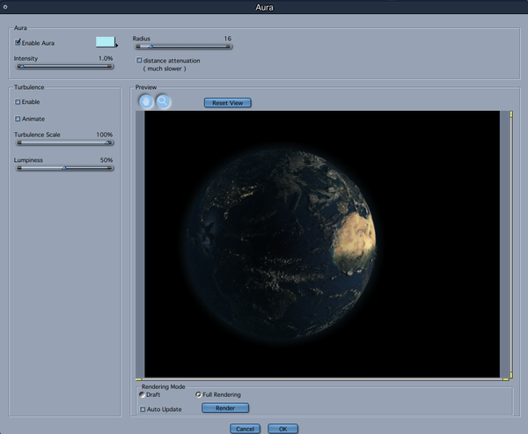
Task: Cancel the Aura dialog
Action: click(x=245, y=429)
